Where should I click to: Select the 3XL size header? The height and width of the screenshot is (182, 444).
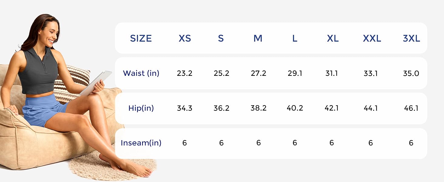tap(411, 39)
